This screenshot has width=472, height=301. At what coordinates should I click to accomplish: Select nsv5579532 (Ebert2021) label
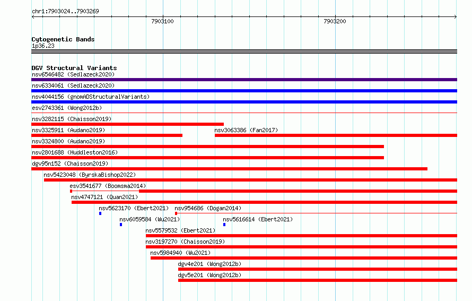(180, 230)
